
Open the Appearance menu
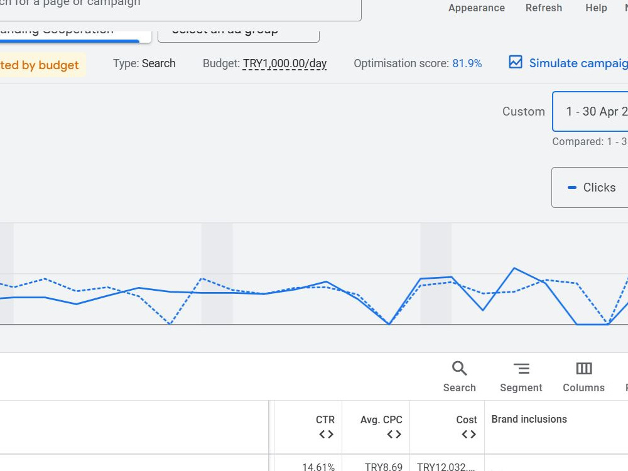tap(476, 8)
